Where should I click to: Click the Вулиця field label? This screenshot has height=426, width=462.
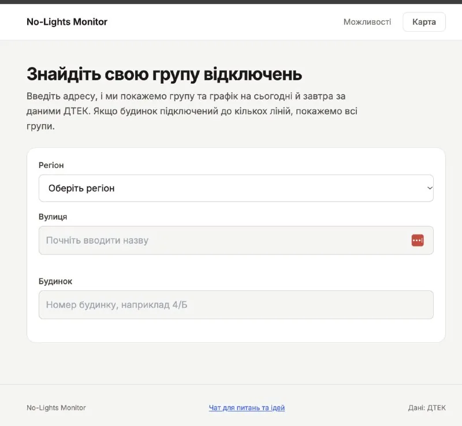[x=53, y=217]
